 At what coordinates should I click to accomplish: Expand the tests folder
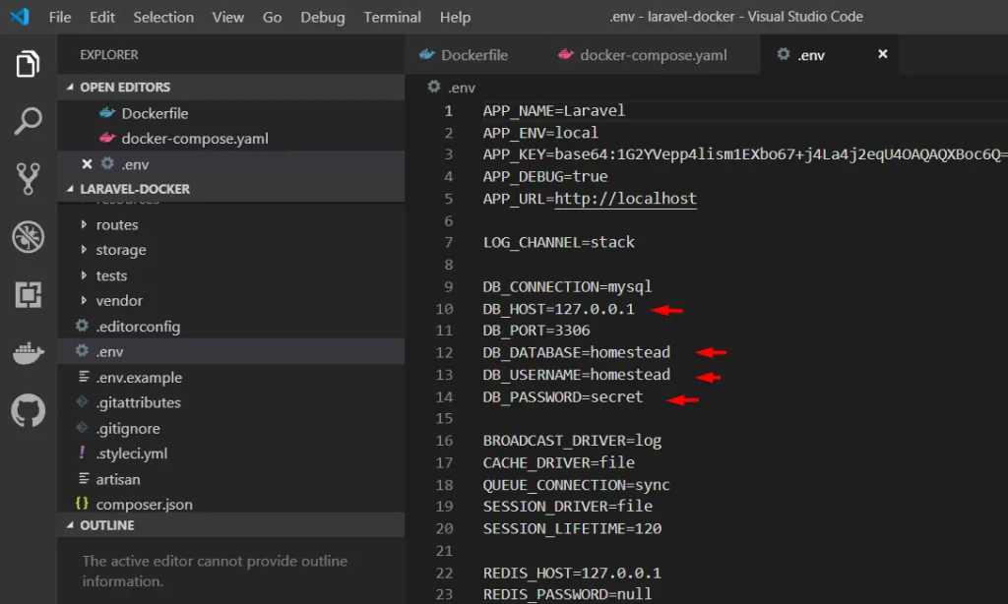tap(84, 275)
